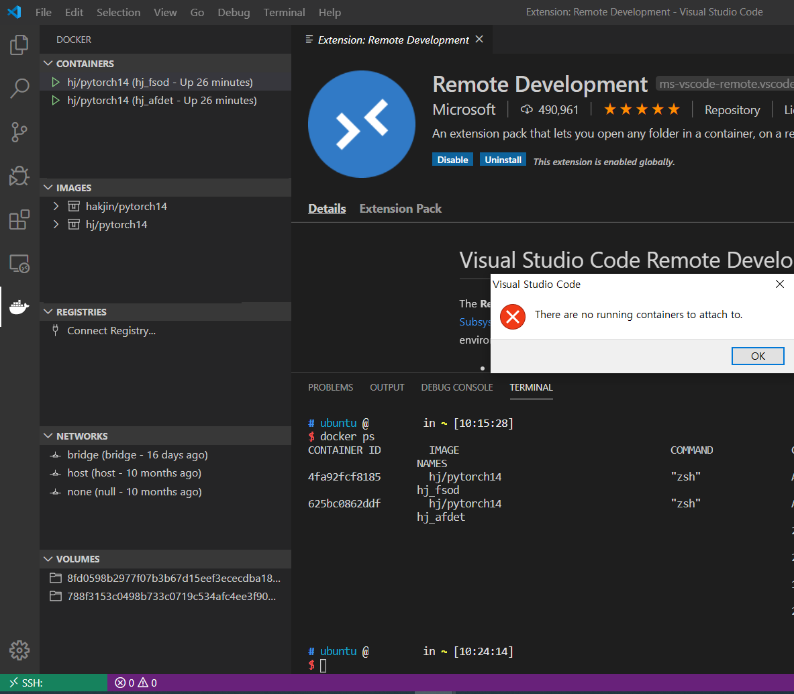Click the folder icon for volume 8fd0598b
Screen dimensions: 794x694
[56, 578]
